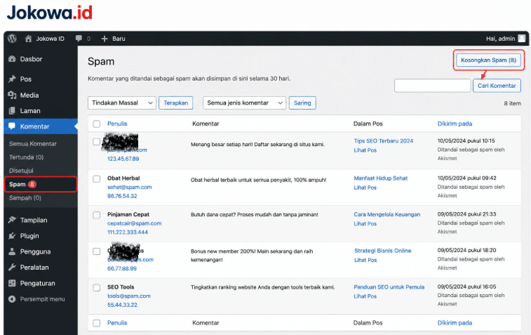Click the Pengguna user icon

tap(12, 251)
